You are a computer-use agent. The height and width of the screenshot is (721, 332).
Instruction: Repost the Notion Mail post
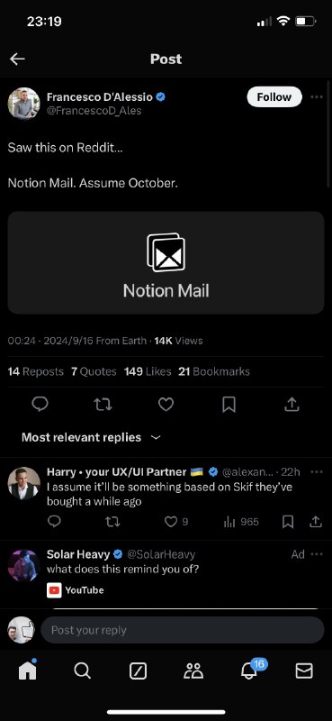click(x=103, y=405)
